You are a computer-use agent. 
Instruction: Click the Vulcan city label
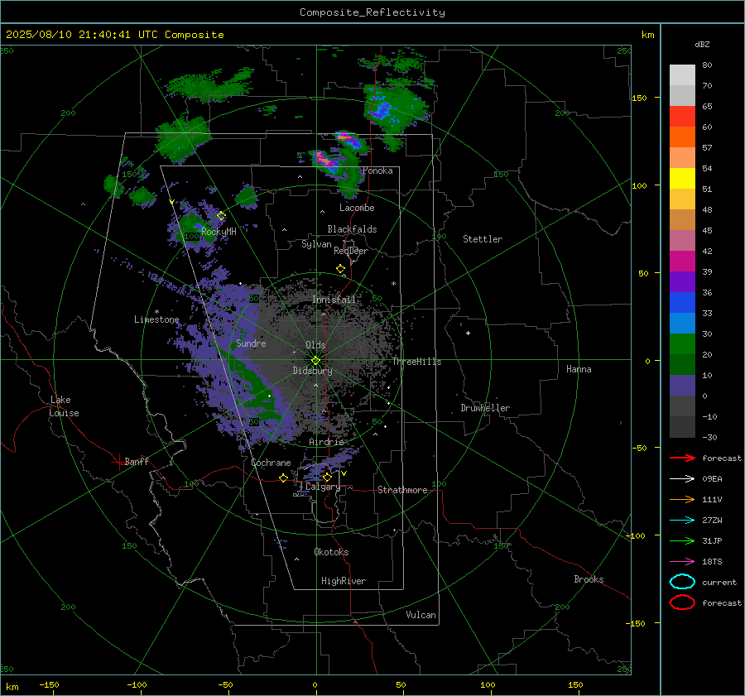click(421, 615)
